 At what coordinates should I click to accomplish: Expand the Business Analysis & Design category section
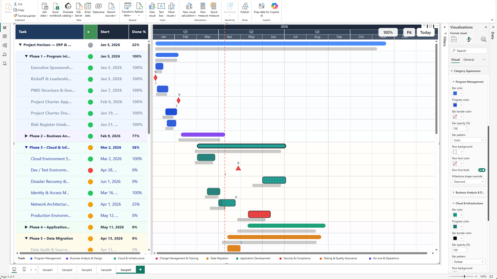coord(454,193)
